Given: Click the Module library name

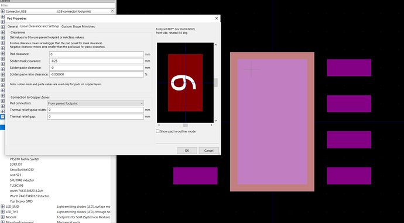Looking at the screenshot, I should click(x=11, y=217).
